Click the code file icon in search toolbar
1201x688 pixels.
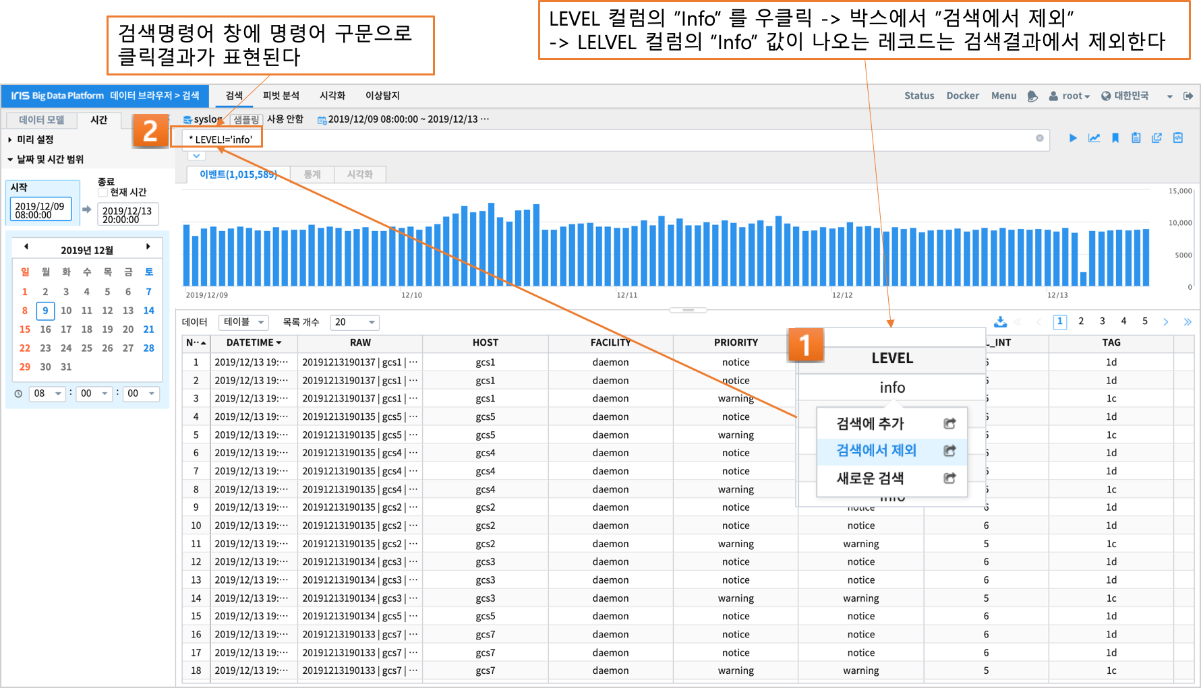click(x=1178, y=138)
